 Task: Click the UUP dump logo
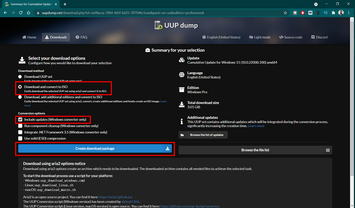[176, 25]
